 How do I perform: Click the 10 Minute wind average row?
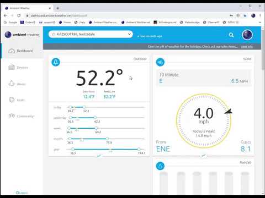pos(204,78)
